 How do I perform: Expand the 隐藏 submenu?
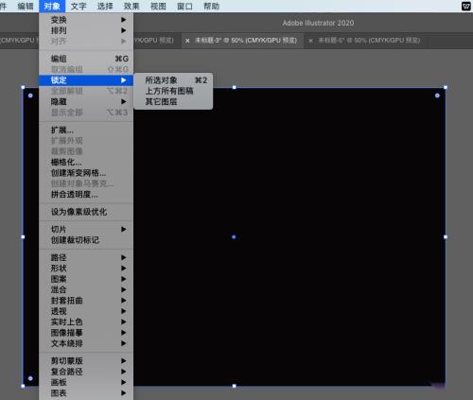(86, 101)
